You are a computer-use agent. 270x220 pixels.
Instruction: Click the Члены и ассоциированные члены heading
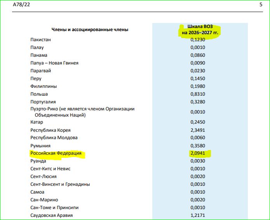coord(90,30)
